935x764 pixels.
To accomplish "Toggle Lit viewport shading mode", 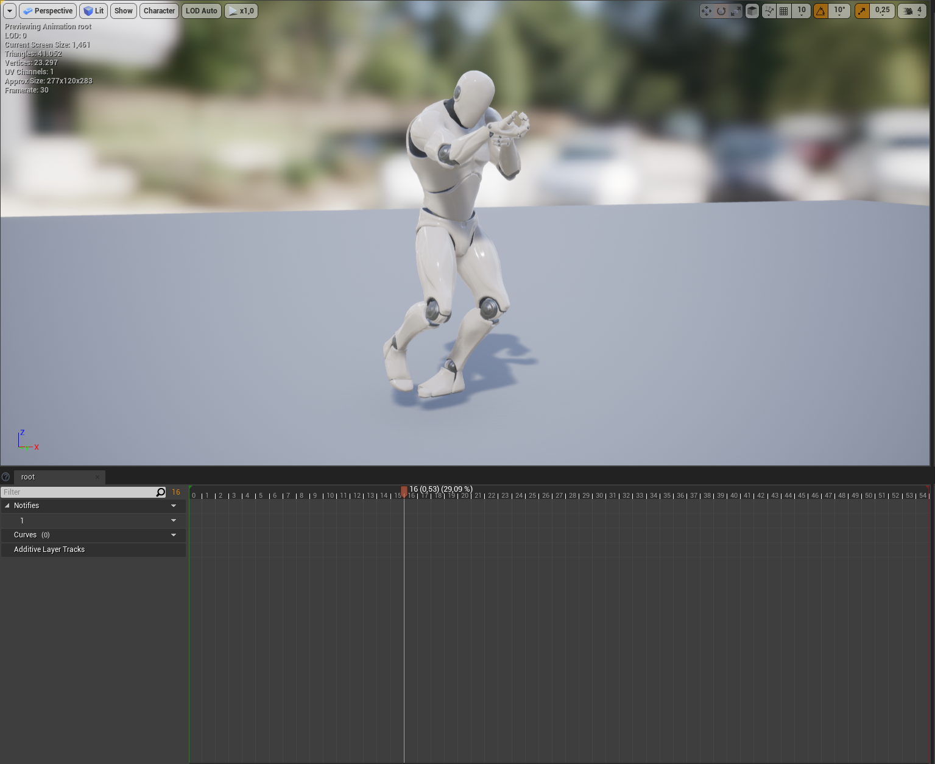I will coord(93,10).
